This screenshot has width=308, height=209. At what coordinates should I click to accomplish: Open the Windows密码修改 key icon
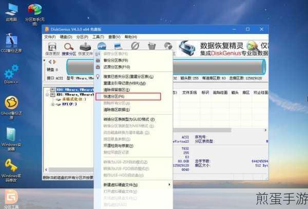tap(11, 170)
